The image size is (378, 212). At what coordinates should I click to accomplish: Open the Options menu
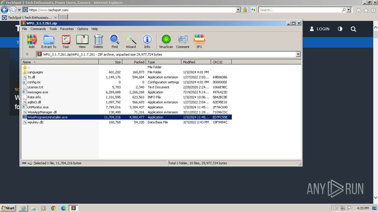point(83,29)
